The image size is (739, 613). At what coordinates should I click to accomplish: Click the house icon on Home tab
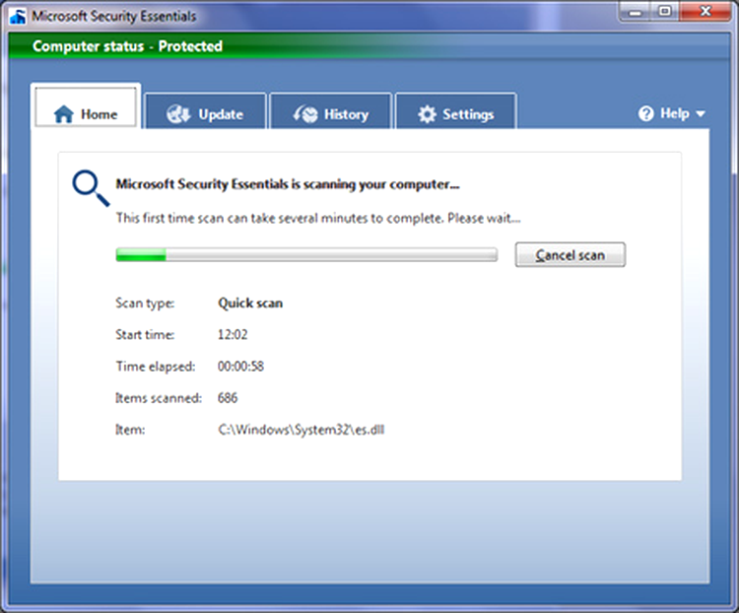coord(64,114)
